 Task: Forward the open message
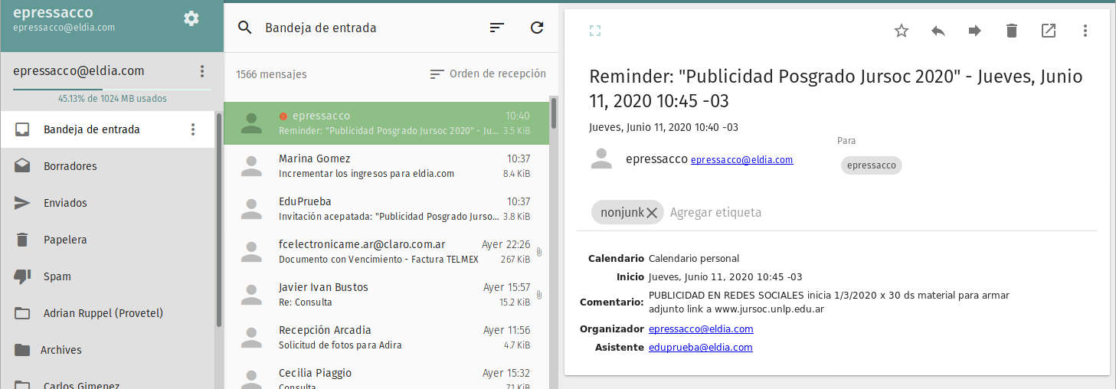[975, 31]
